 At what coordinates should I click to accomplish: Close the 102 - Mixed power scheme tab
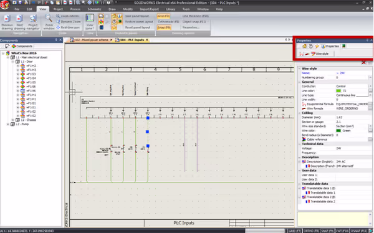coord(111,40)
